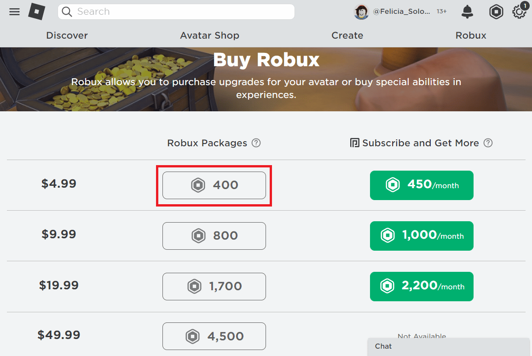Select the Robux navigation item
Image resolution: width=532 pixels, height=356 pixels.
[471, 35]
